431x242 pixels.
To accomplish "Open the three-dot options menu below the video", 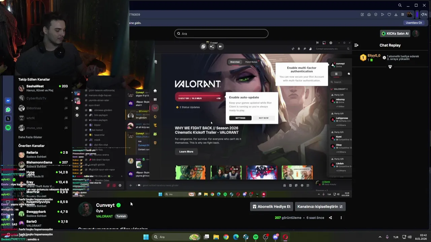I will tap(341, 218).
